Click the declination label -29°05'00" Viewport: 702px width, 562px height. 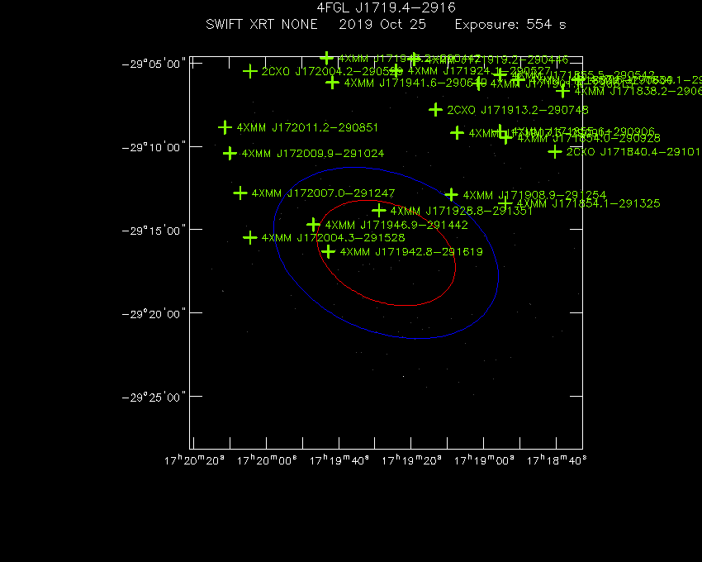coord(154,64)
